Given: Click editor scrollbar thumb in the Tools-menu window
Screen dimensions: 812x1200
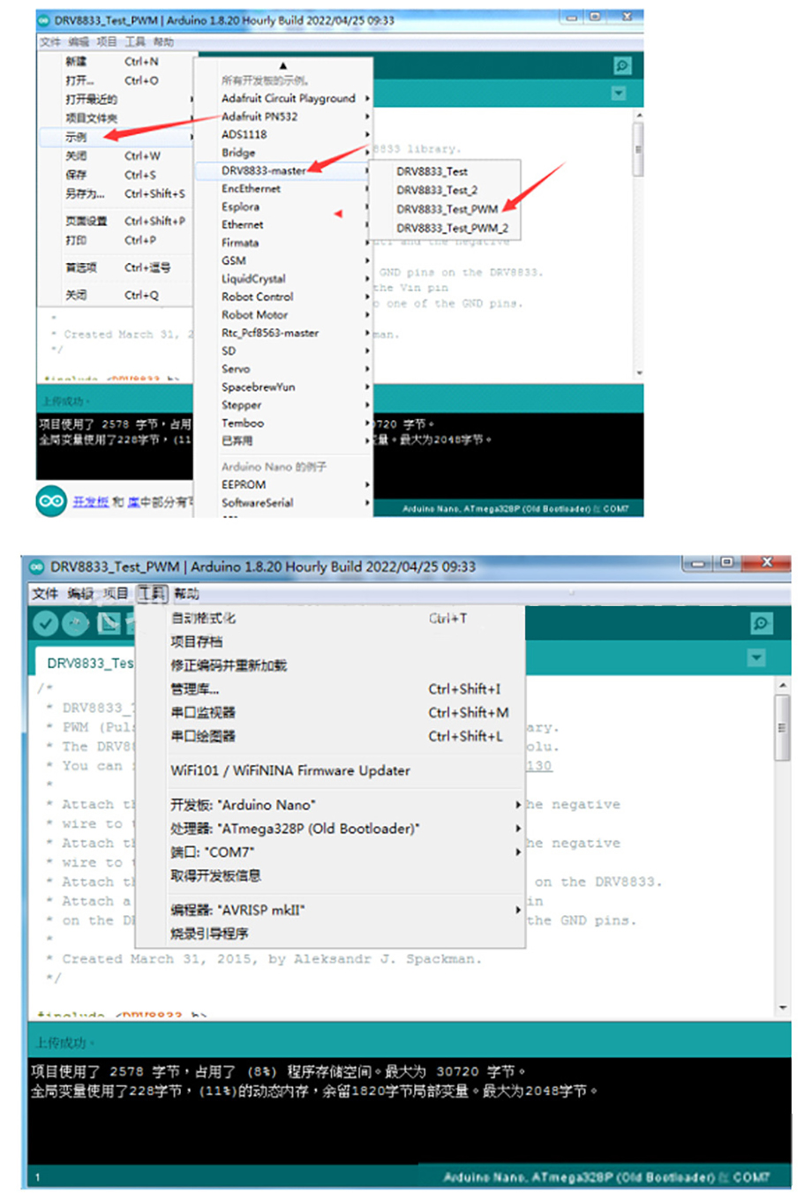Looking at the screenshot, I should pos(782,728).
